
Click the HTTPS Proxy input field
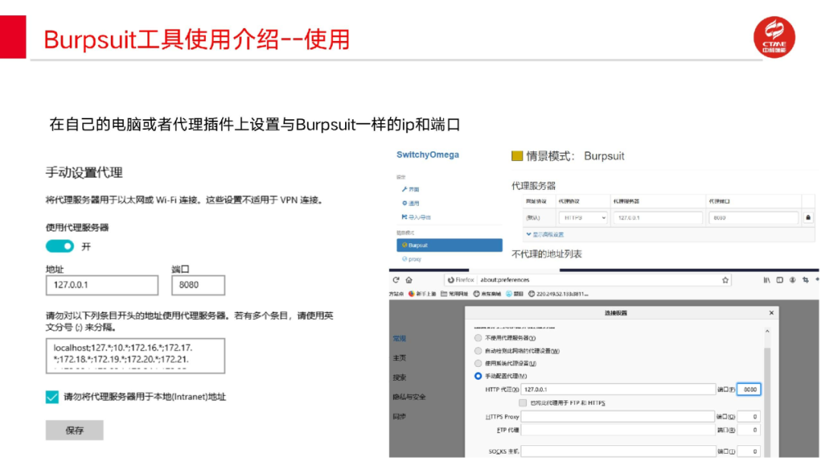point(618,416)
